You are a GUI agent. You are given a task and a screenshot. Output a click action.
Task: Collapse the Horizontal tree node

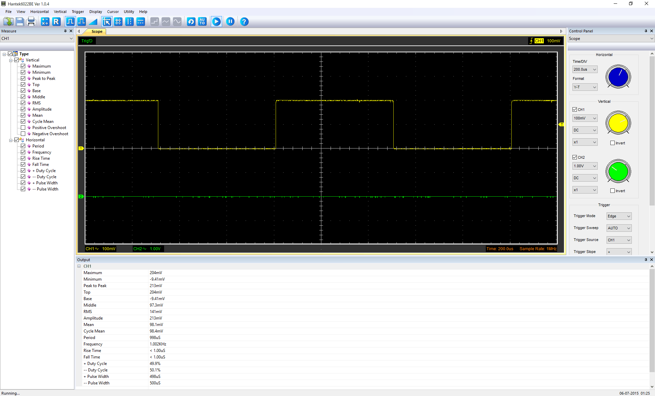point(11,140)
